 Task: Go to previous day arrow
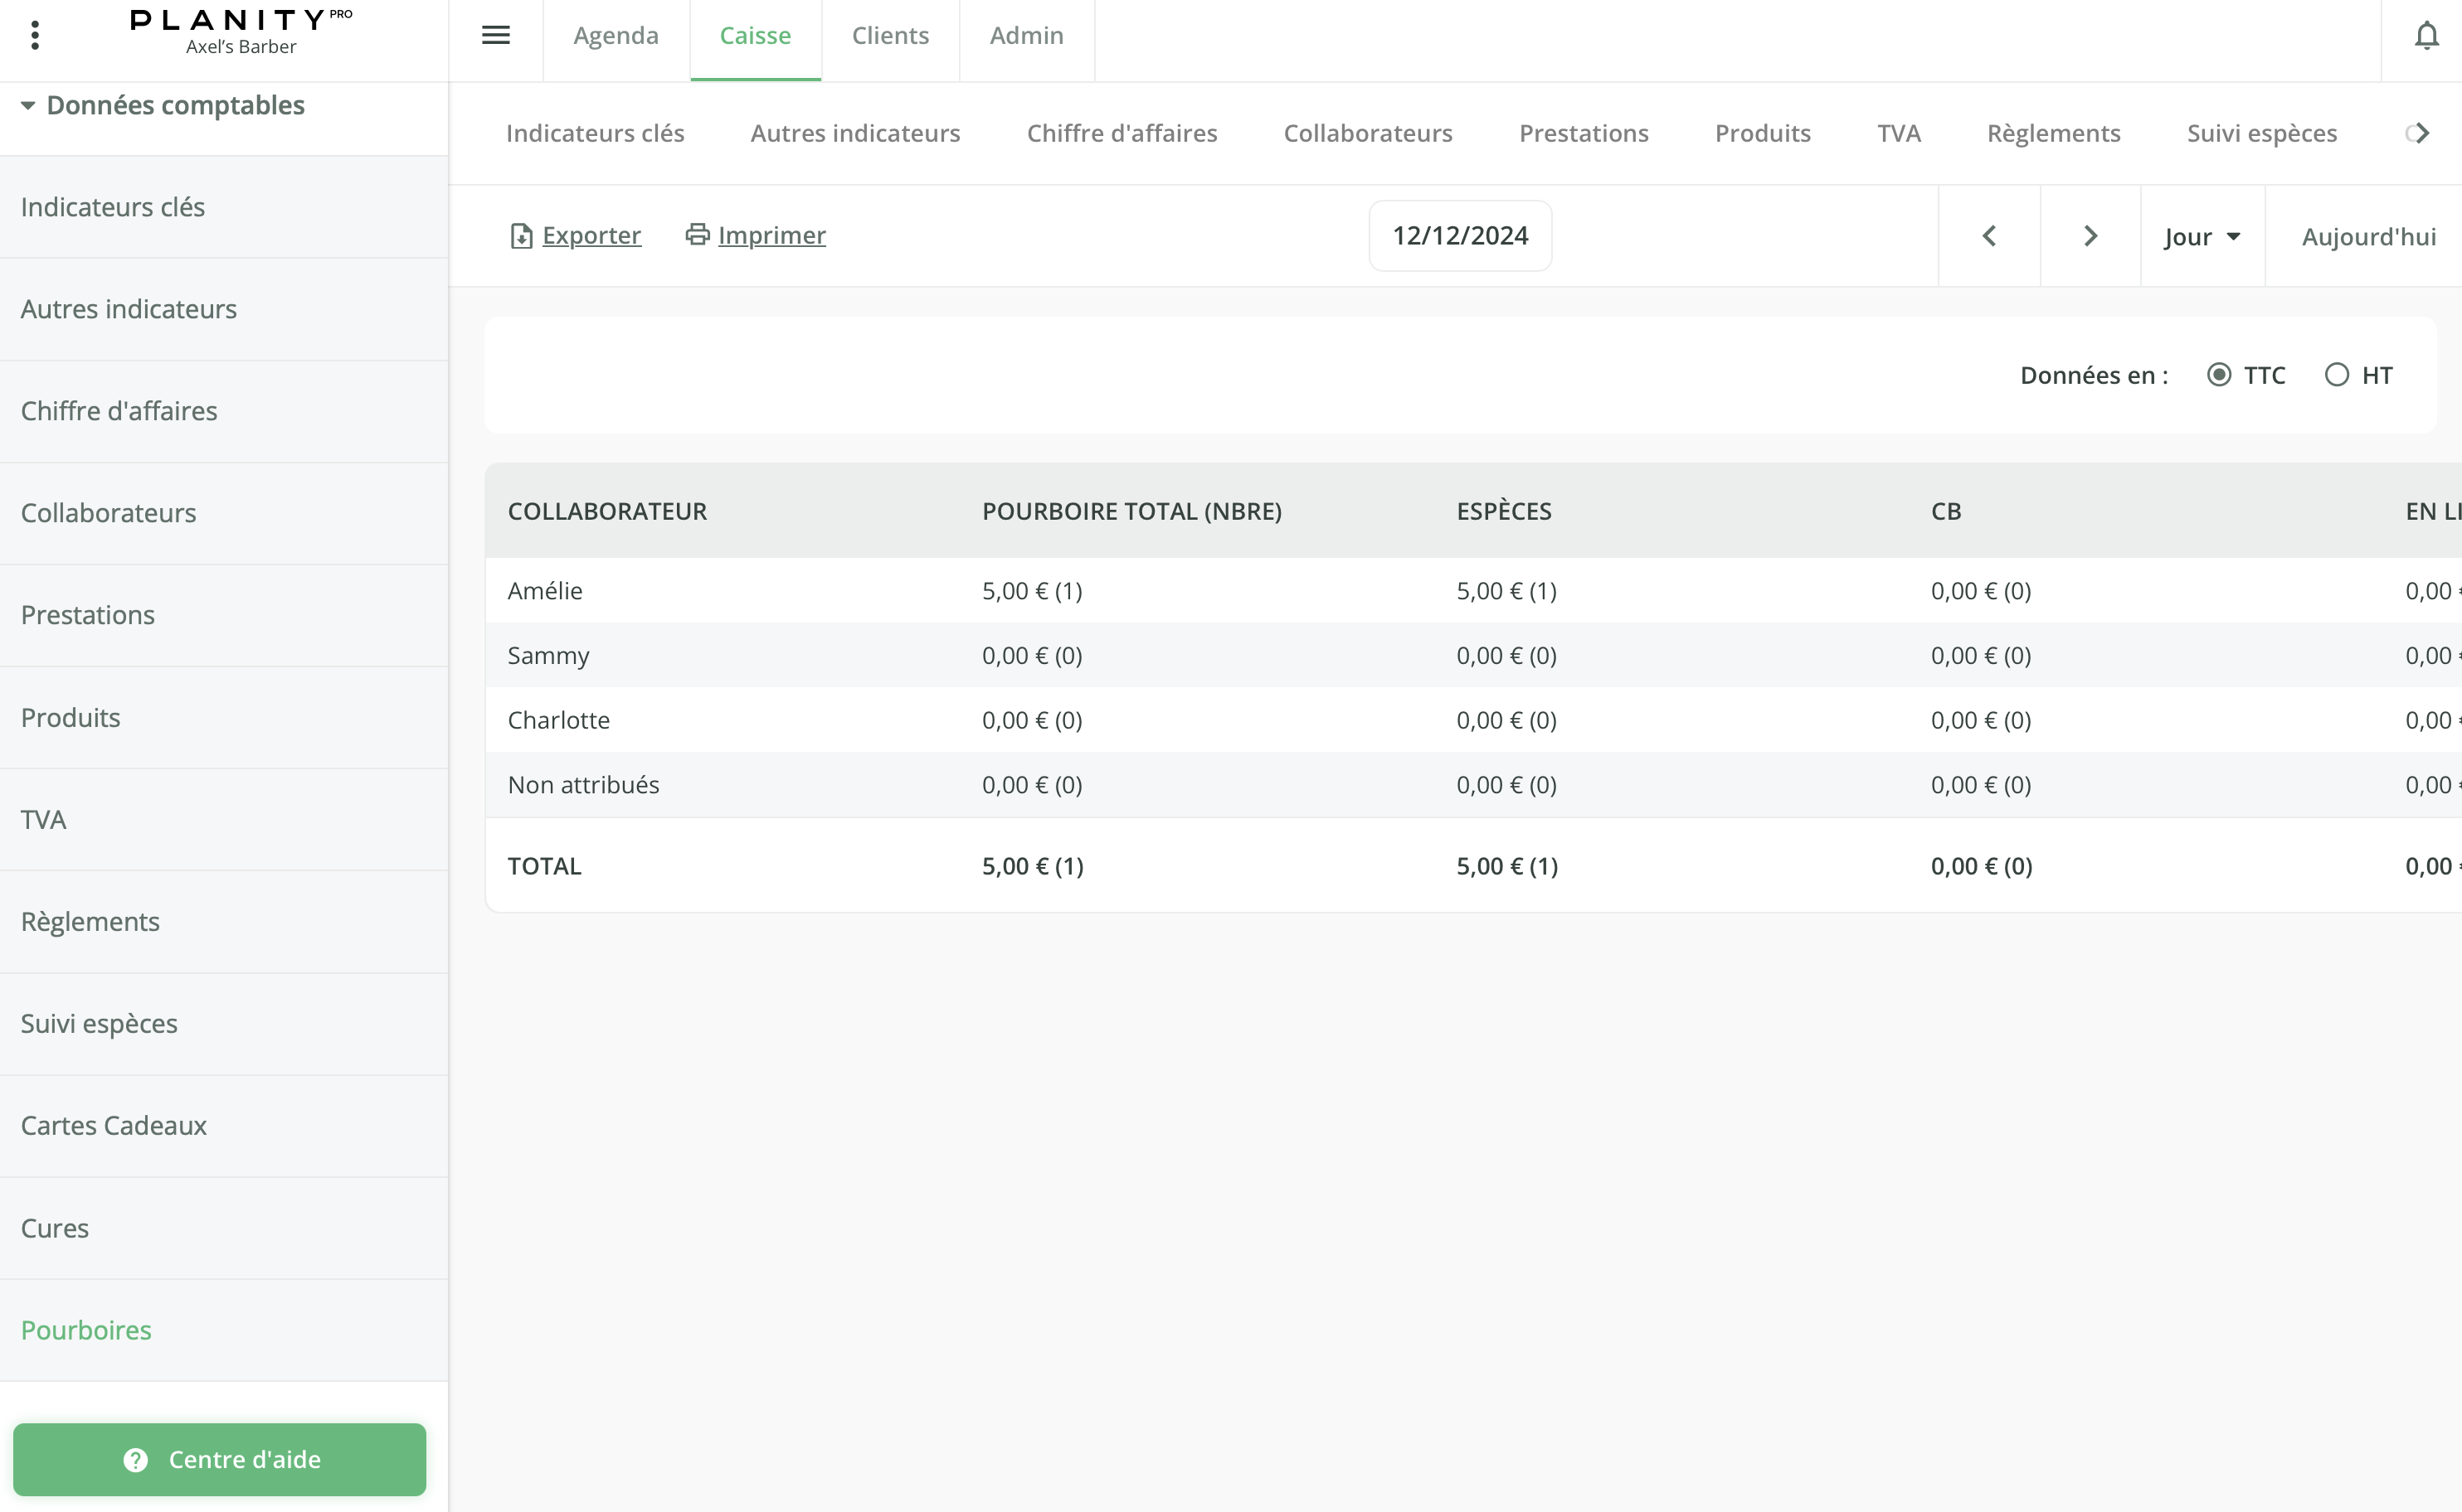coord(1989,236)
